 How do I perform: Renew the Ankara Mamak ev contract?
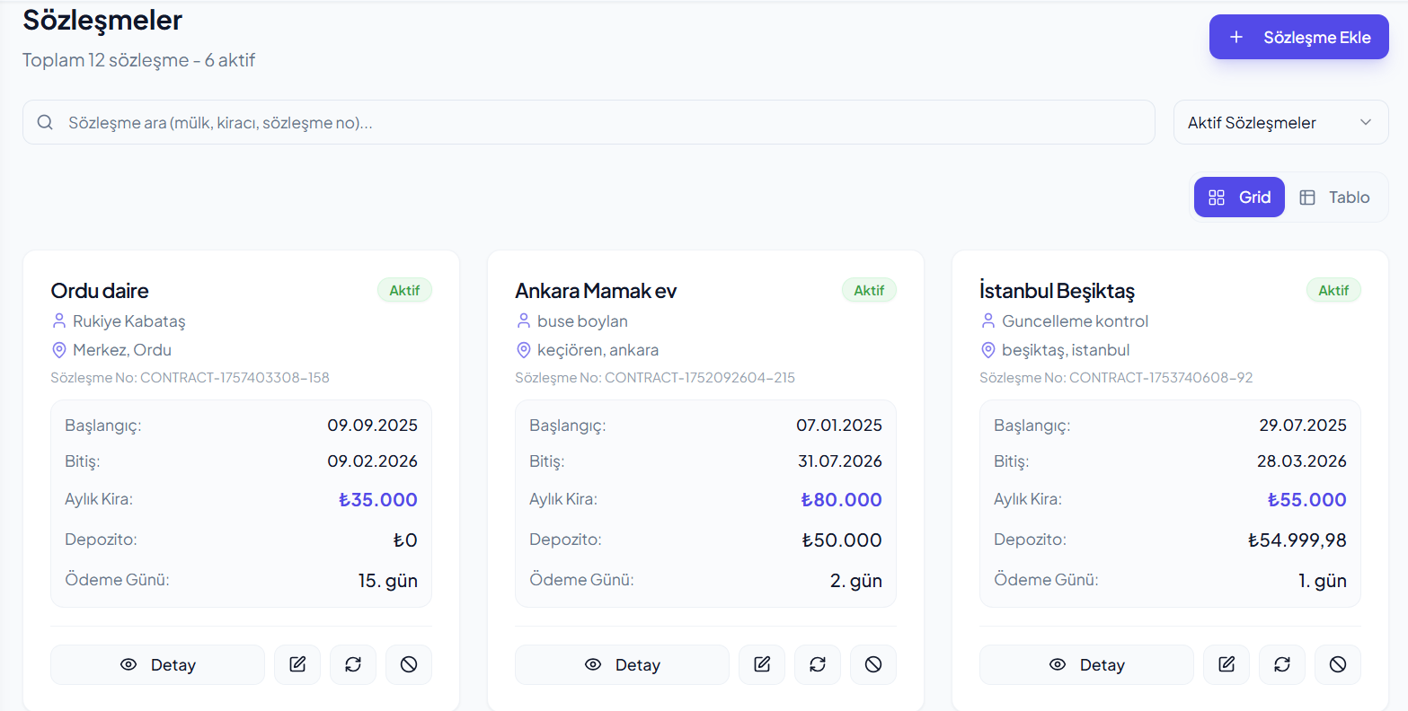tap(818, 664)
